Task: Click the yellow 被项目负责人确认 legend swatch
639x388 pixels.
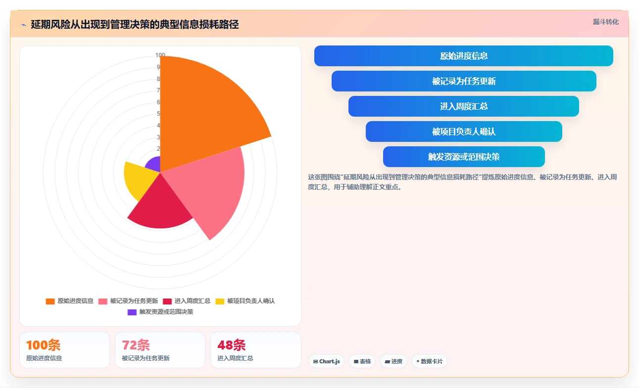Action: coord(220,301)
